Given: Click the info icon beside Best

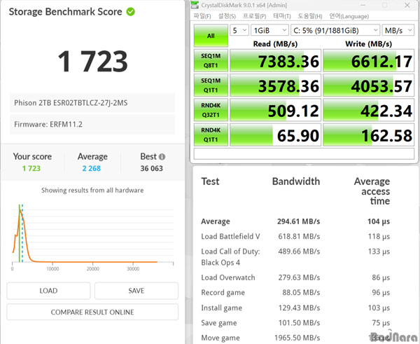Looking at the screenshot, I should pos(162,157).
